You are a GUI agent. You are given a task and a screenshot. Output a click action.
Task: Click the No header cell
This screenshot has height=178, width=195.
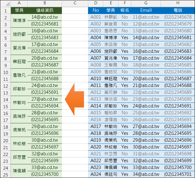(96, 11)
